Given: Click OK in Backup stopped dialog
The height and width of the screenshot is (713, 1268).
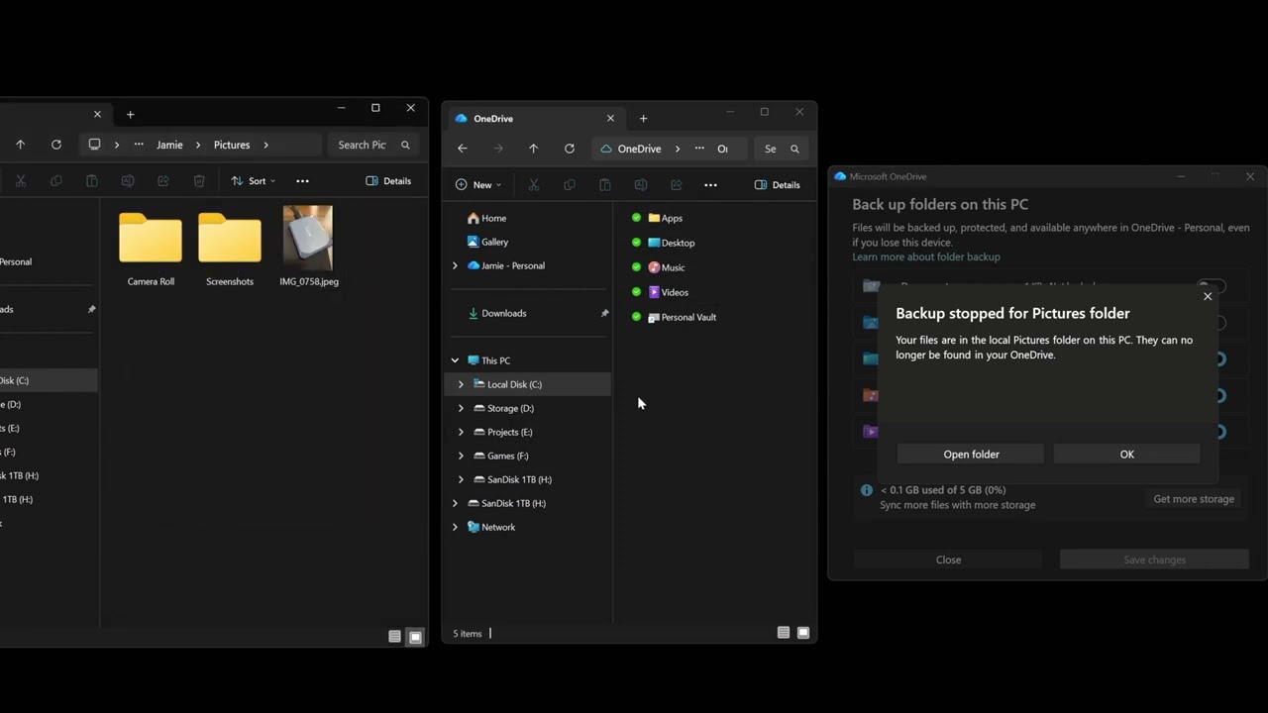Looking at the screenshot, I should coord(1127,455).
